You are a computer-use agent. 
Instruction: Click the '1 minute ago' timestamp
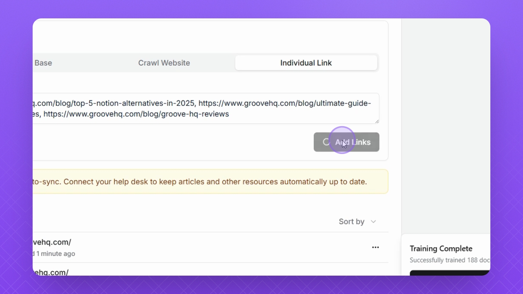[55, 254]
